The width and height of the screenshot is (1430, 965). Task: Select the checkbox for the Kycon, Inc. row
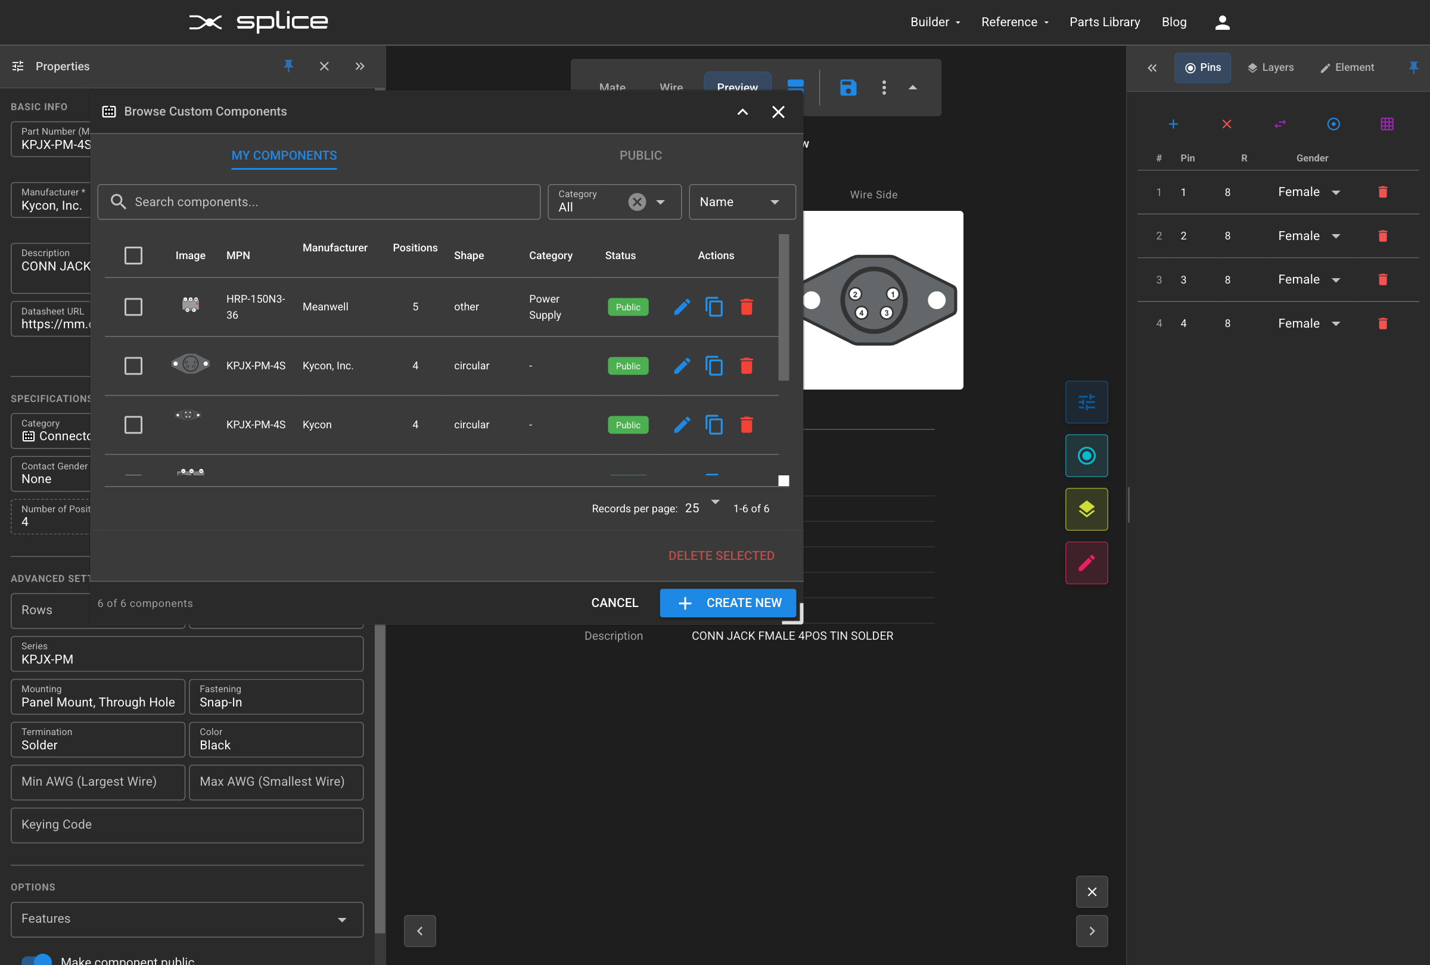pyautogui.click(x=133, y=365)
